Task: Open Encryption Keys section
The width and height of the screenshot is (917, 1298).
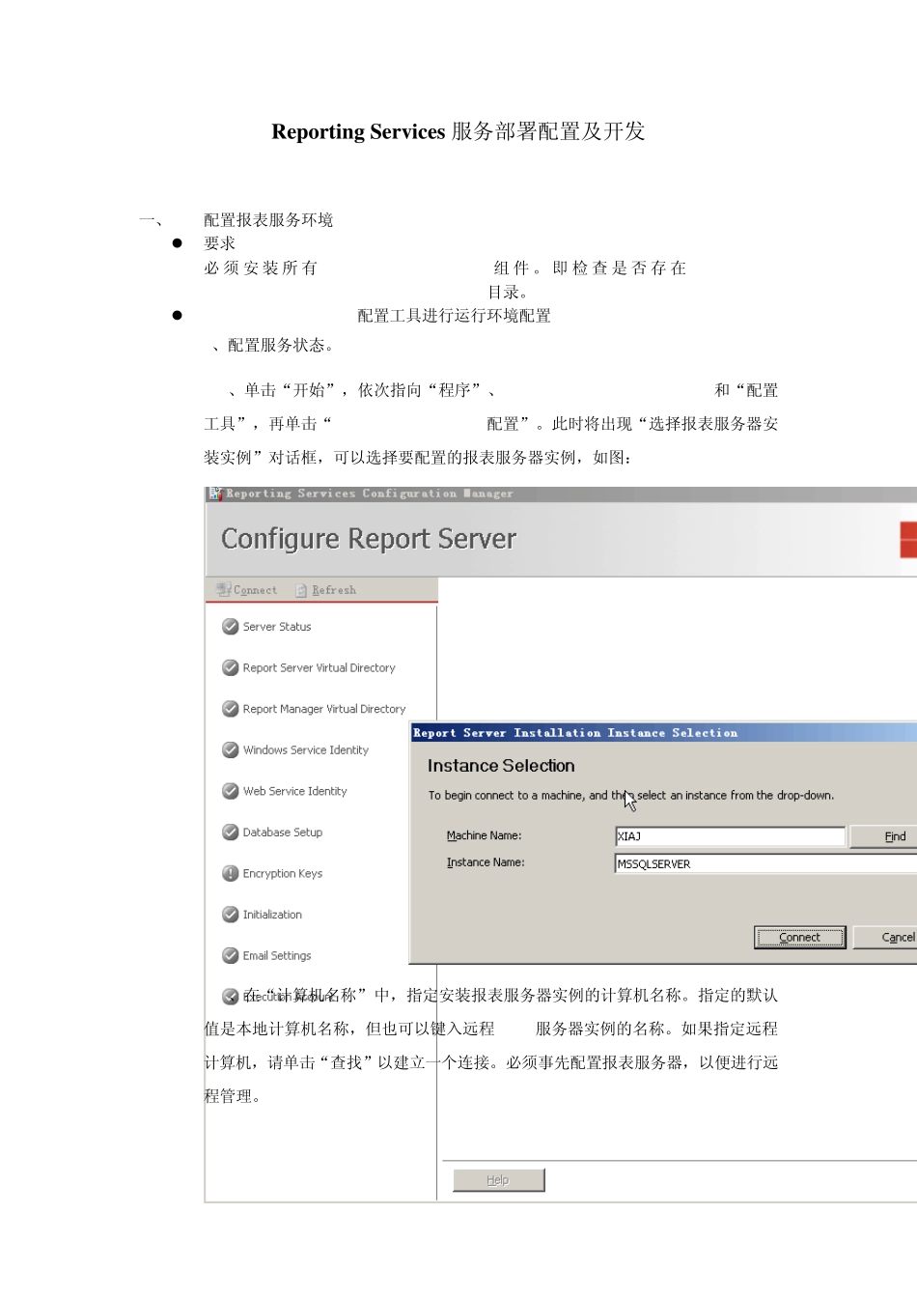Action: (283, 873)
